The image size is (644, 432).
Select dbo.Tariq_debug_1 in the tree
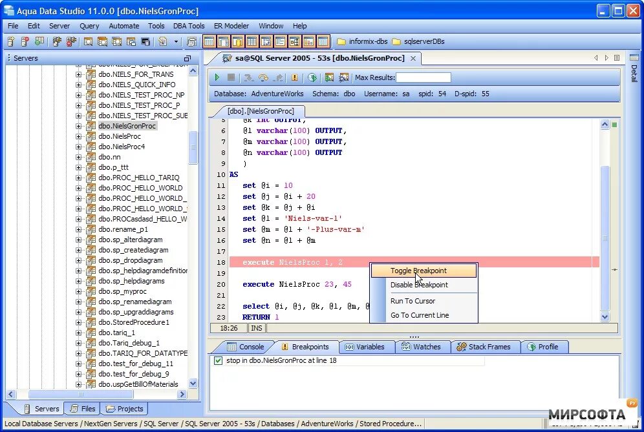(x=129, y=343)
